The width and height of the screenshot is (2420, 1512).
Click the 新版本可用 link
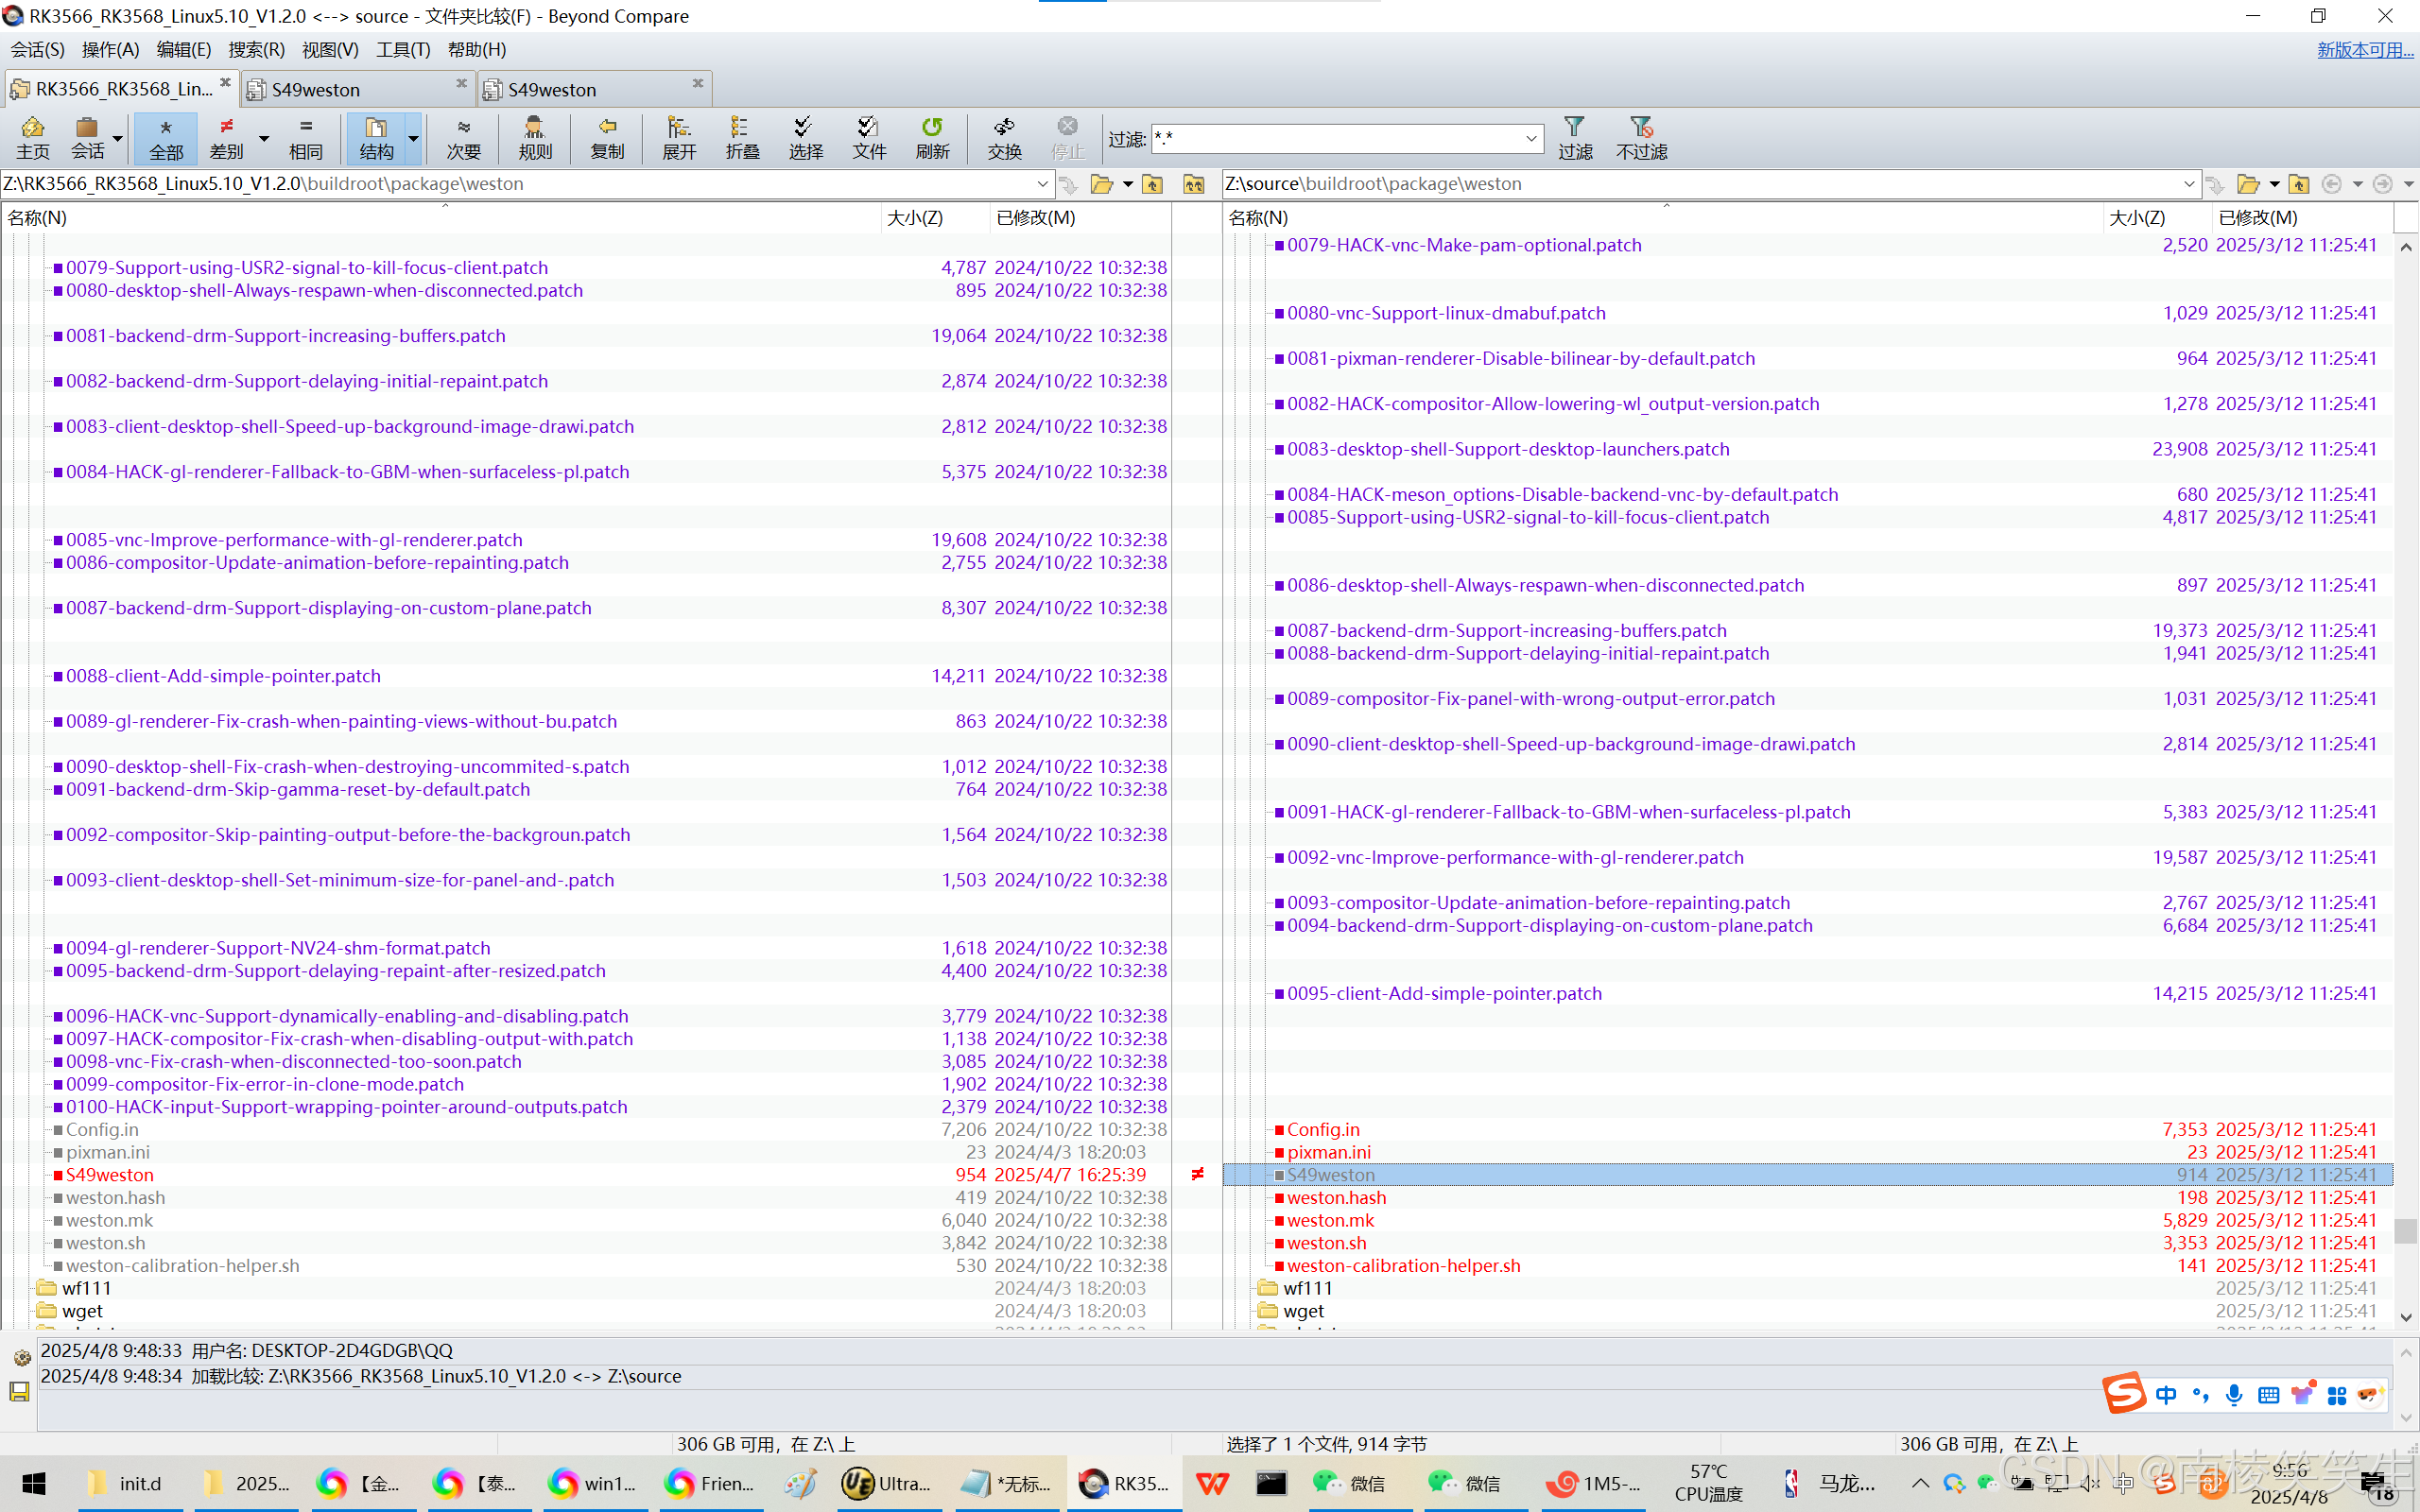click(x=2364, y=49)
